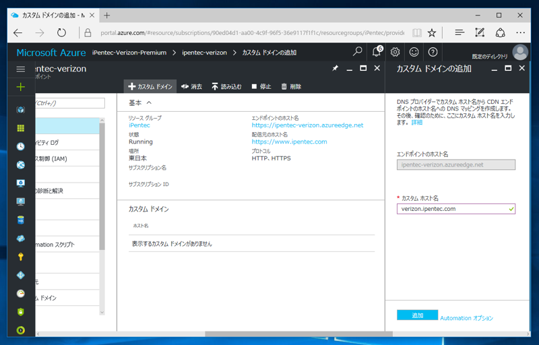Click カスタム ドメイン toolbar button
This screenshot has width=539, height=345.
pos(150,87)
